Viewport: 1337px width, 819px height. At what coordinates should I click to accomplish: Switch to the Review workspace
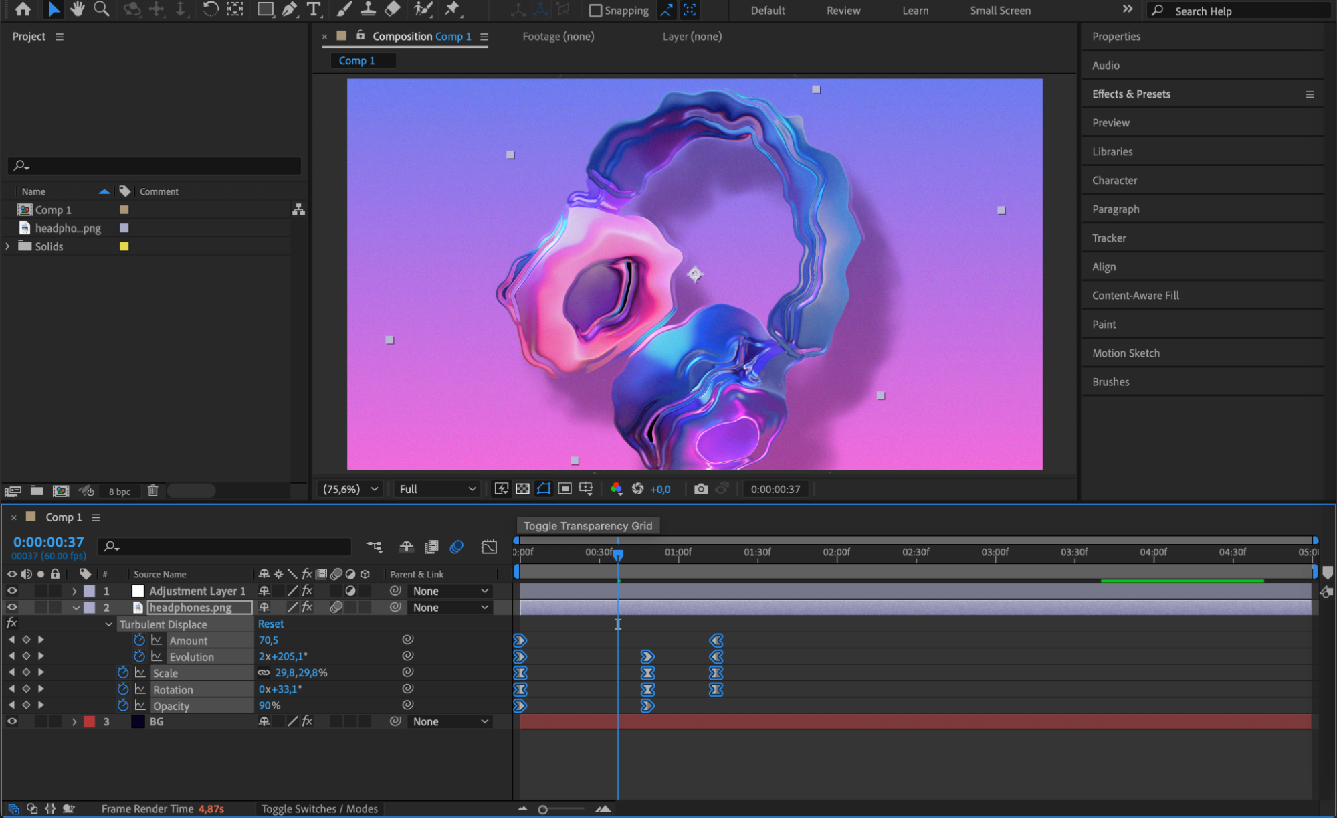843,11
